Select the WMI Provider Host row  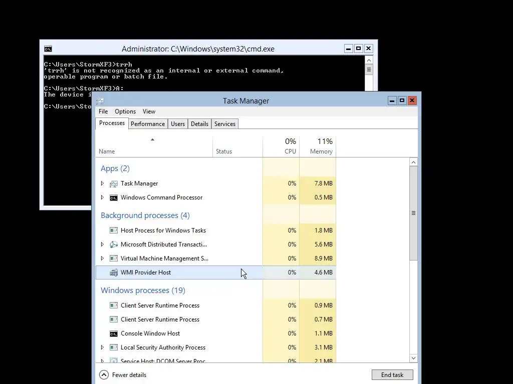click(215, 272)
